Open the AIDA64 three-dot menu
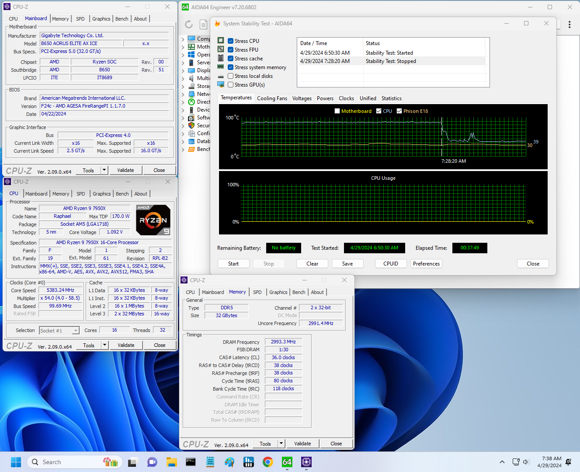The image size is (580, 472). (570, 24)
